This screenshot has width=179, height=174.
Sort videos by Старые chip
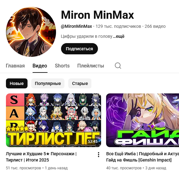click(x=80, y=83)
